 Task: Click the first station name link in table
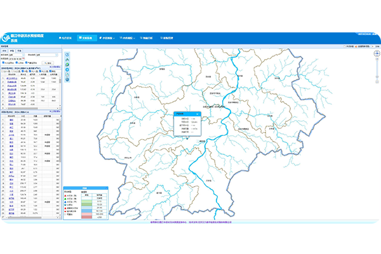pos(11,78)
